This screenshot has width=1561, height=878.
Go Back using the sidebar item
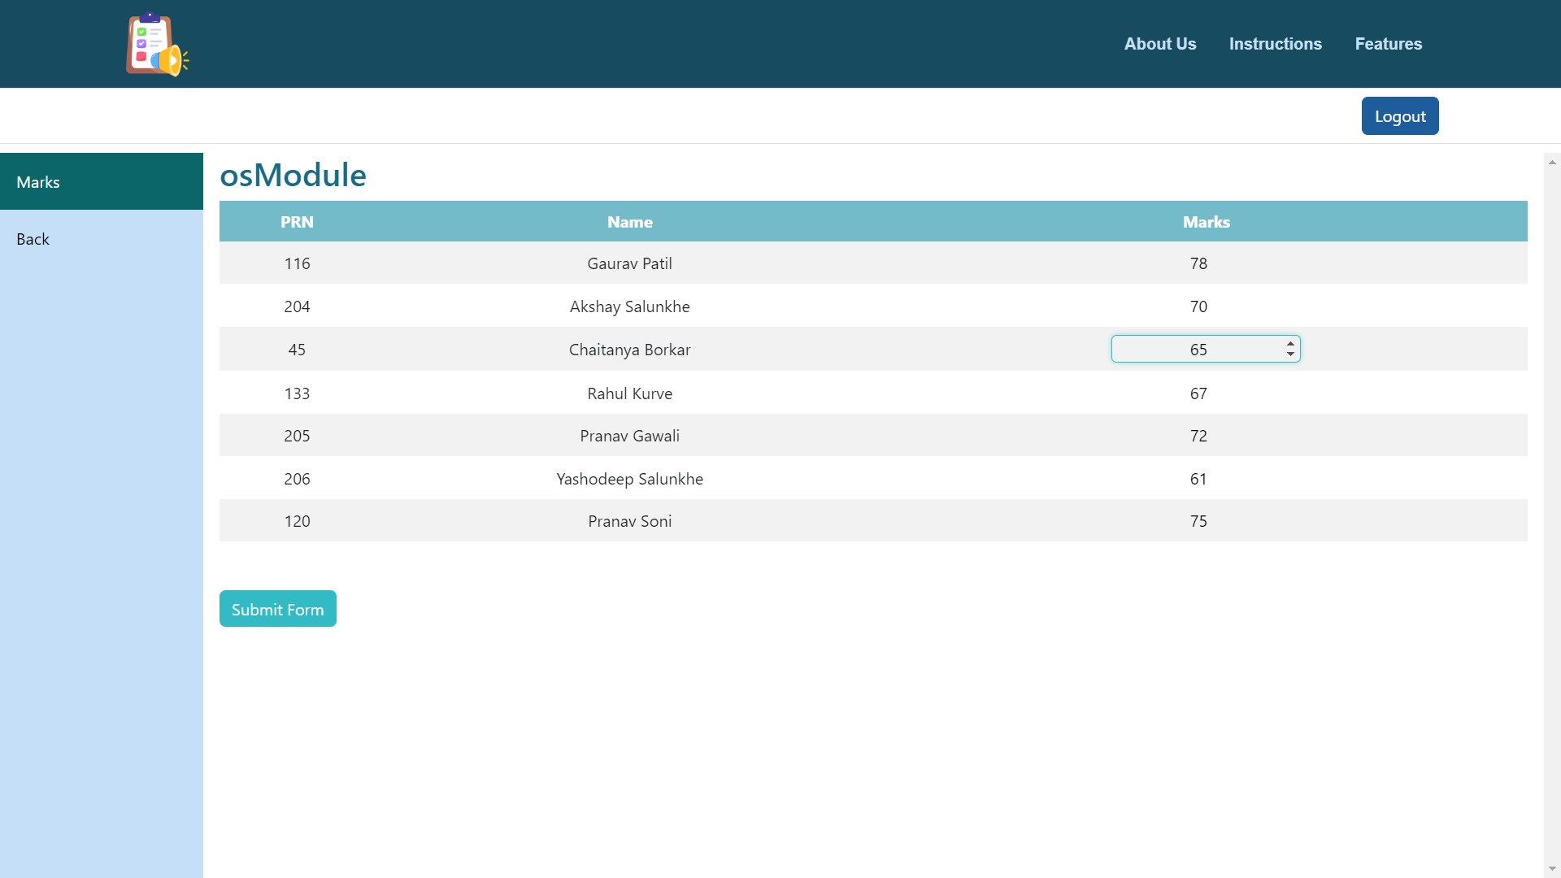102,239
